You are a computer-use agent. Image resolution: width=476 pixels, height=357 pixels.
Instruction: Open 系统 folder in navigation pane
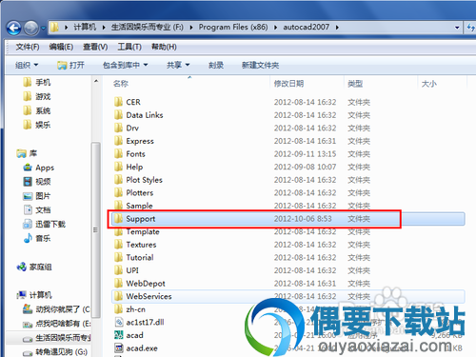coord(43,110)
